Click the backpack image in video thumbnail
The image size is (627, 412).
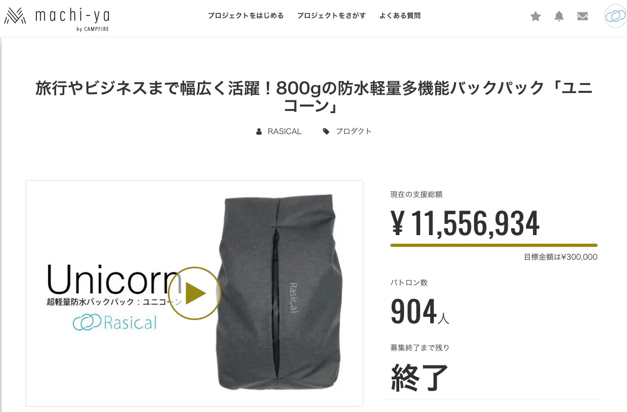point(279,292)
